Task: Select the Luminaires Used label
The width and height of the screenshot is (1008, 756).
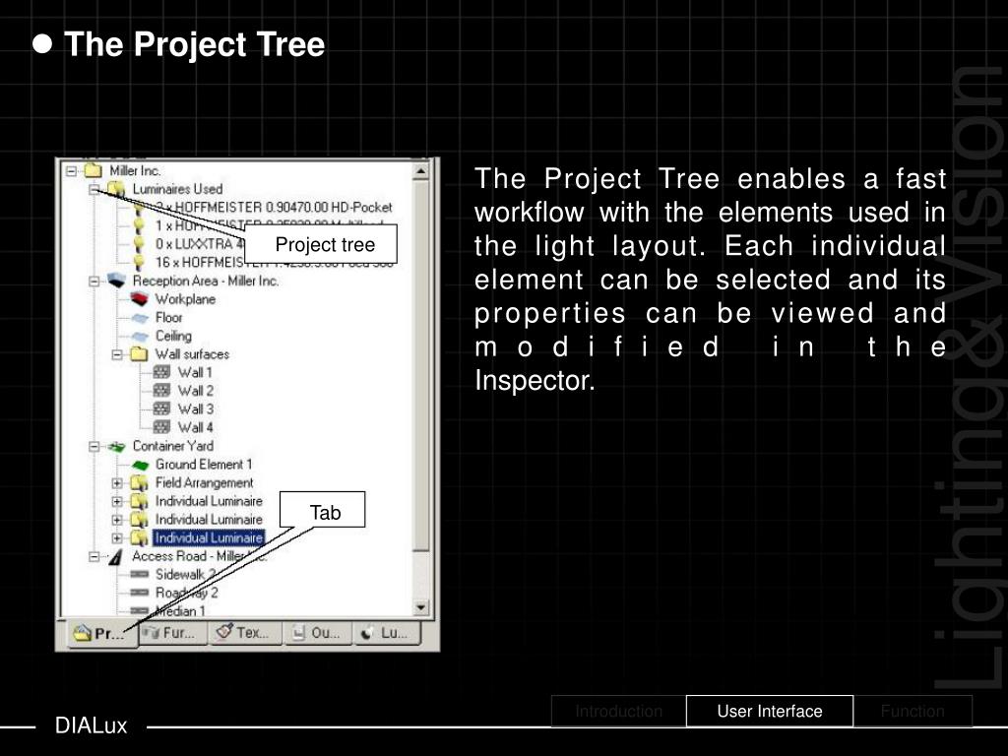Action: pos(177,189)
